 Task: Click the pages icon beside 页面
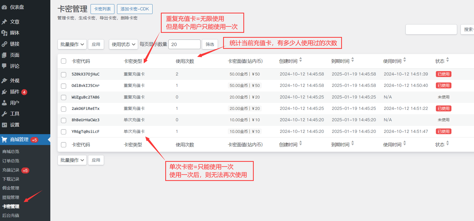tap(4, 55)
